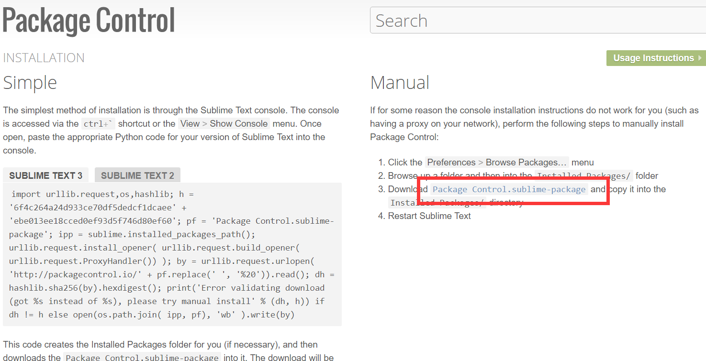Screen dimensions: 706x361
Task: Click the arrow icon on Usage Instructions
Action: point(700,58)
